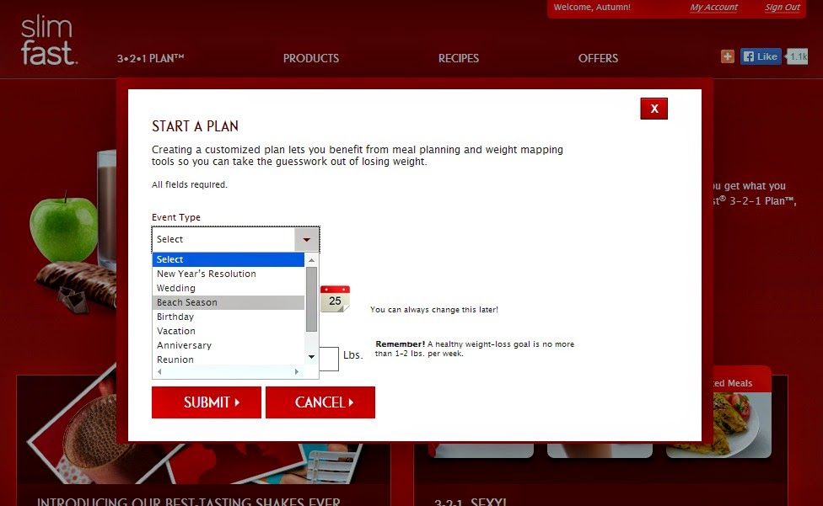The image size is (823, 506).
Task: Open the Products menu
Action: (x=311, y=58)
